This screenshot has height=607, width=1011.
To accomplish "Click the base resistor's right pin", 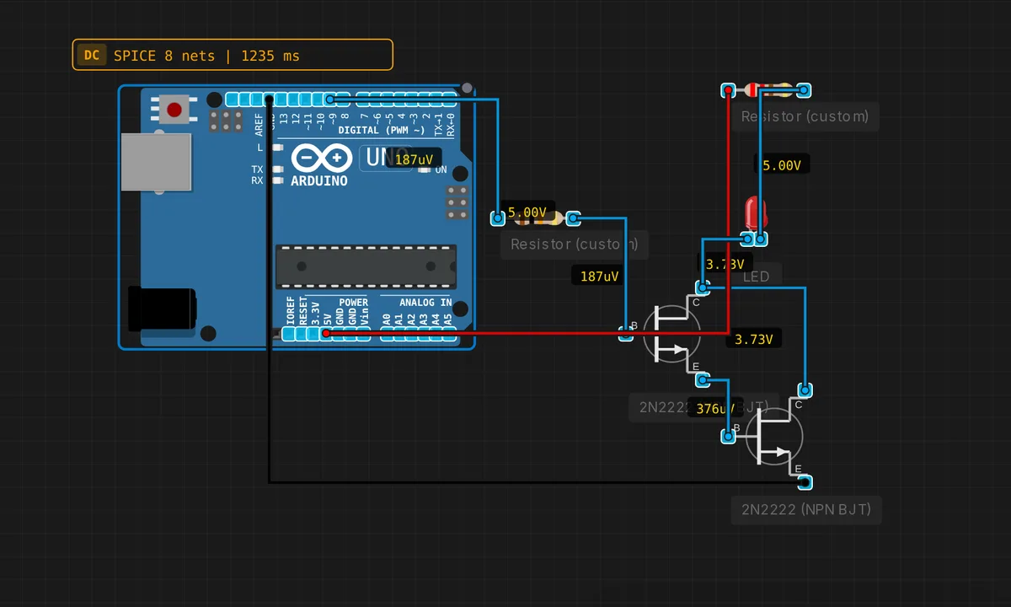I will click(x=574, y=219).
